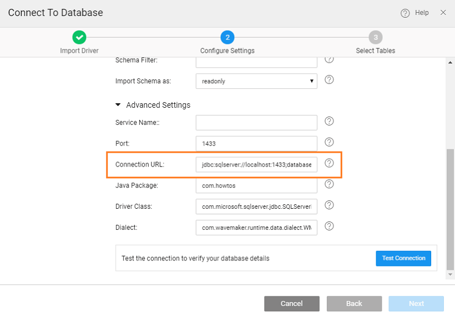
Task: Click help icon next to Dialect field
Action: [329, 226]
